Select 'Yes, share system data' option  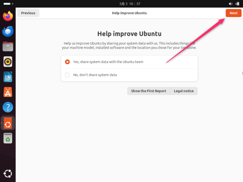click(x=67, y=62)
